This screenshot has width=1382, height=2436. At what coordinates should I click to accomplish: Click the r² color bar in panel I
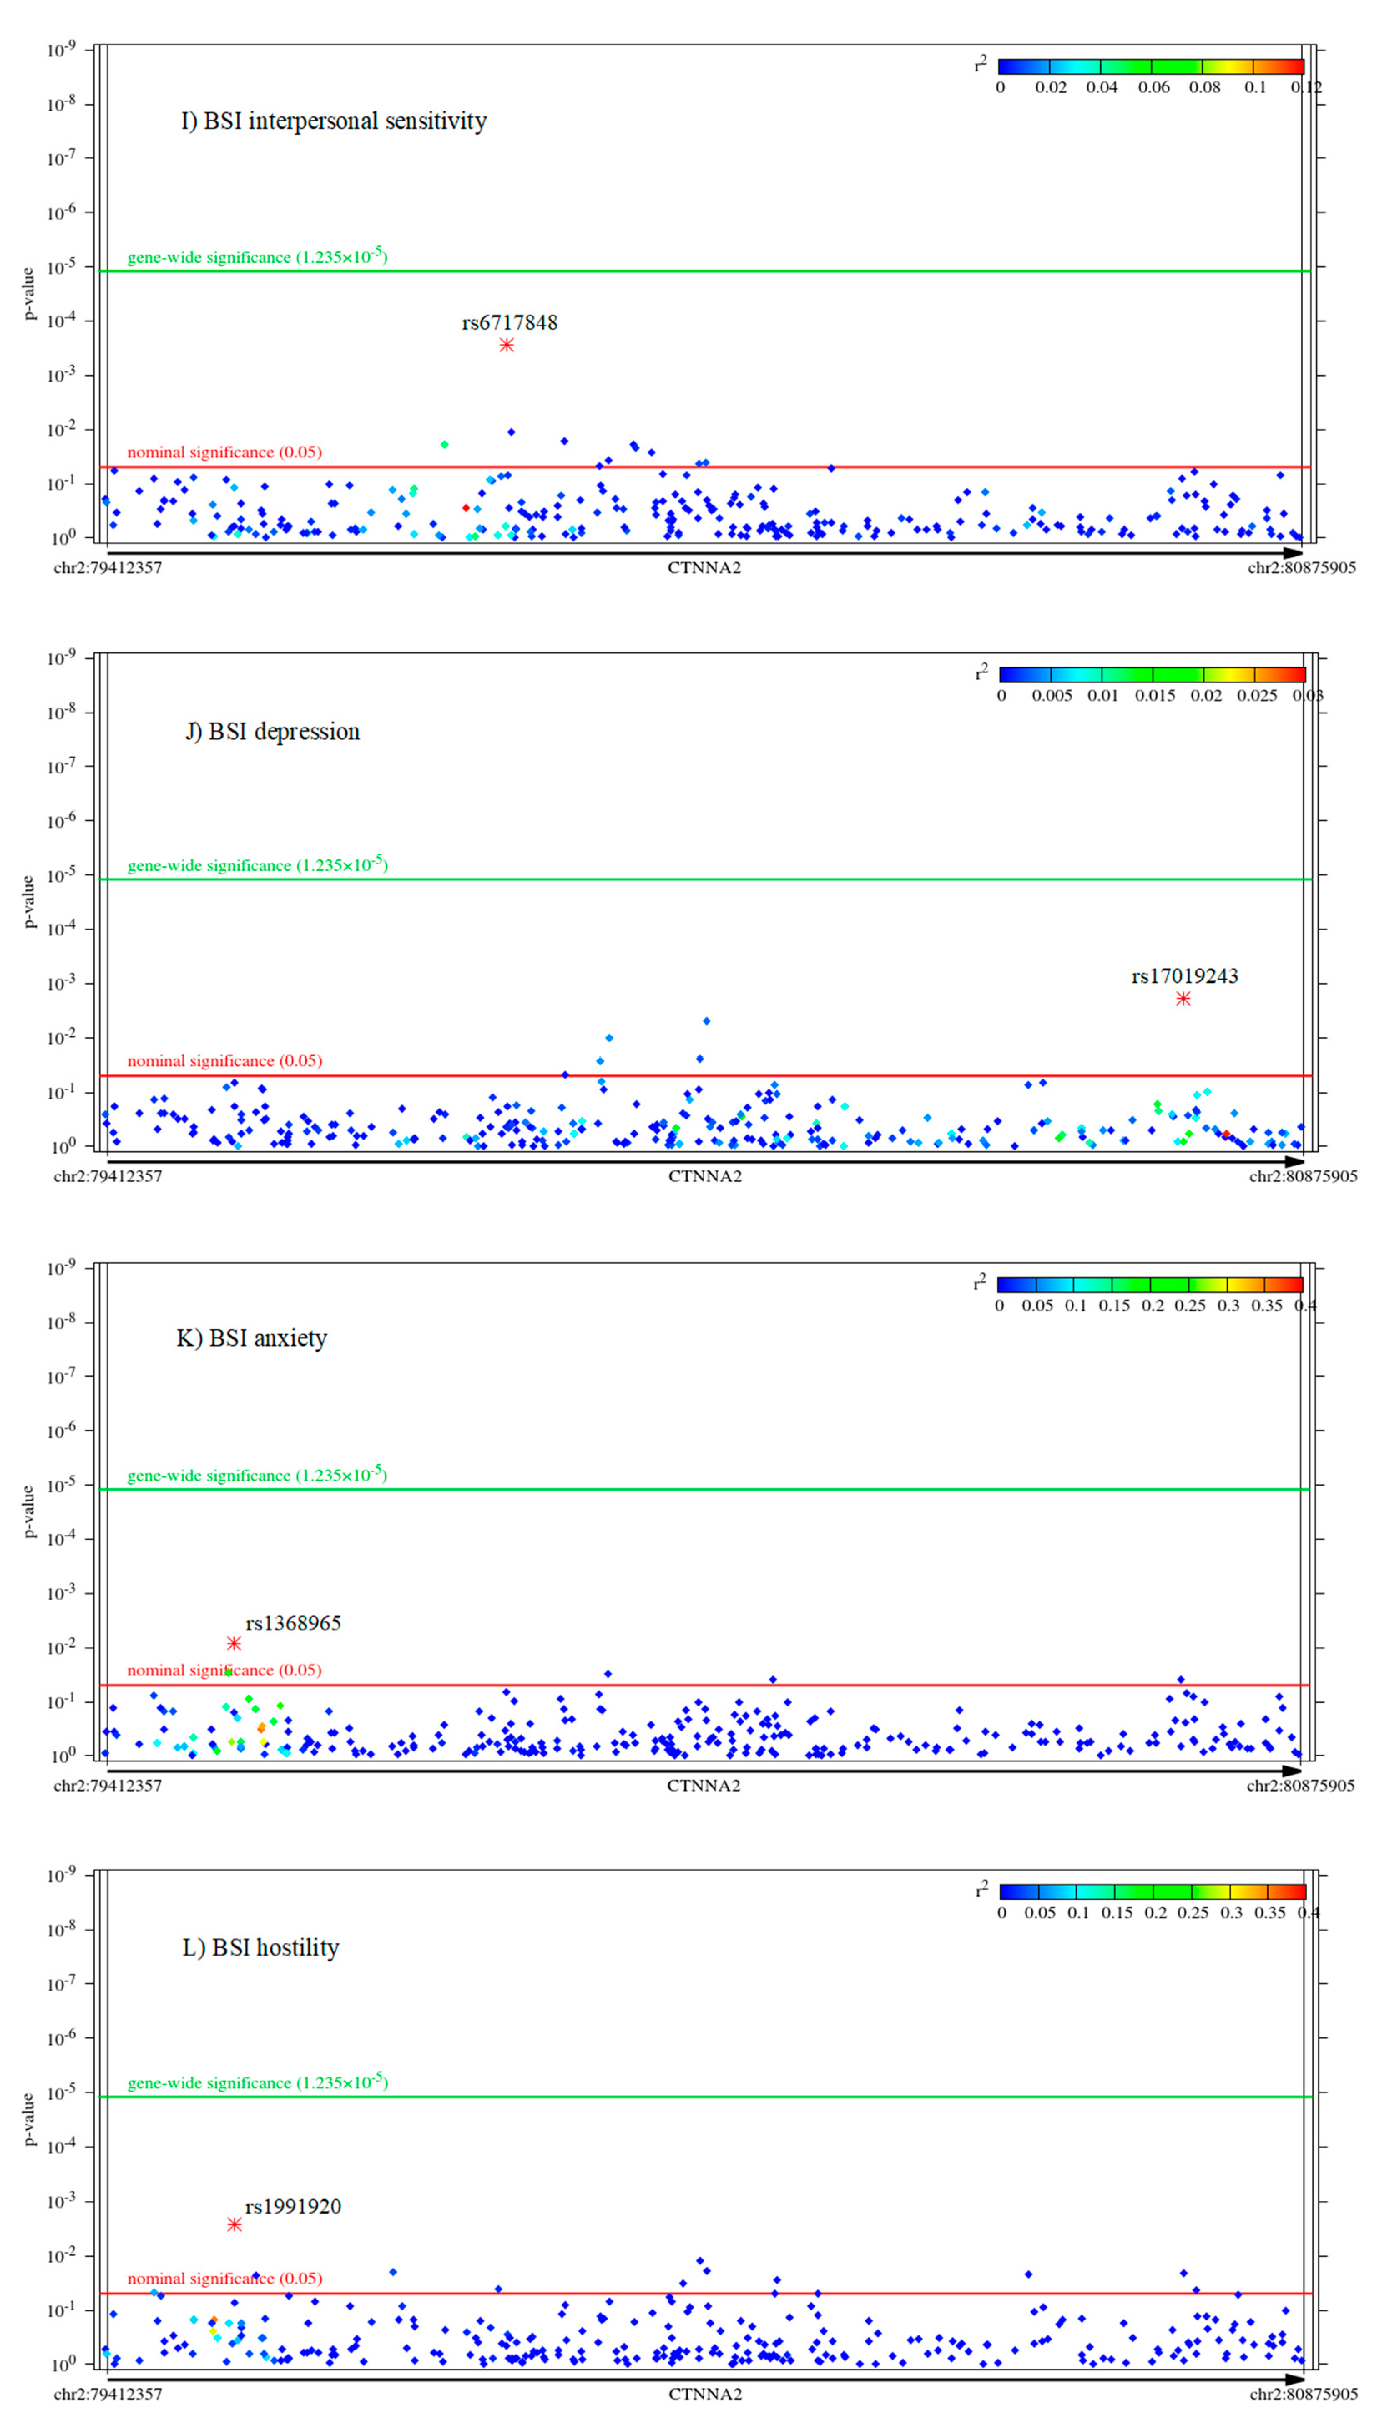pos(1151,66)
